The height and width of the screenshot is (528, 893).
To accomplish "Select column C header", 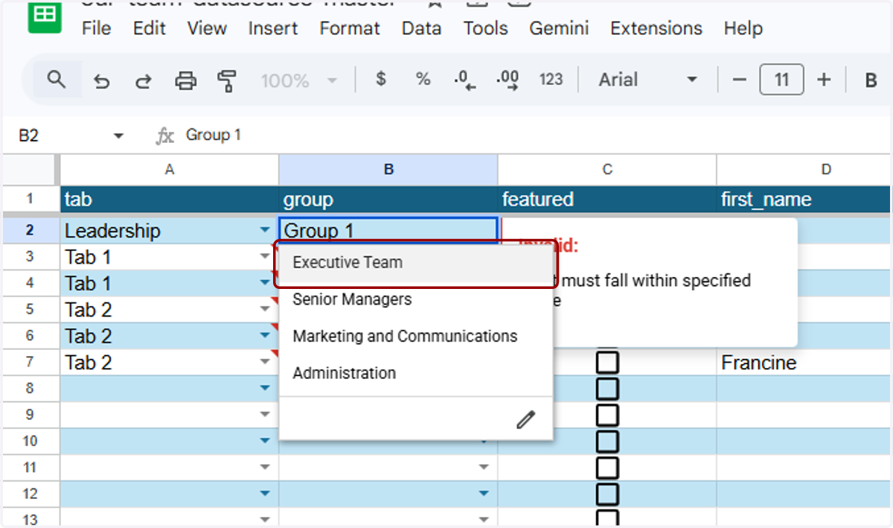I will tap(607, 170).
